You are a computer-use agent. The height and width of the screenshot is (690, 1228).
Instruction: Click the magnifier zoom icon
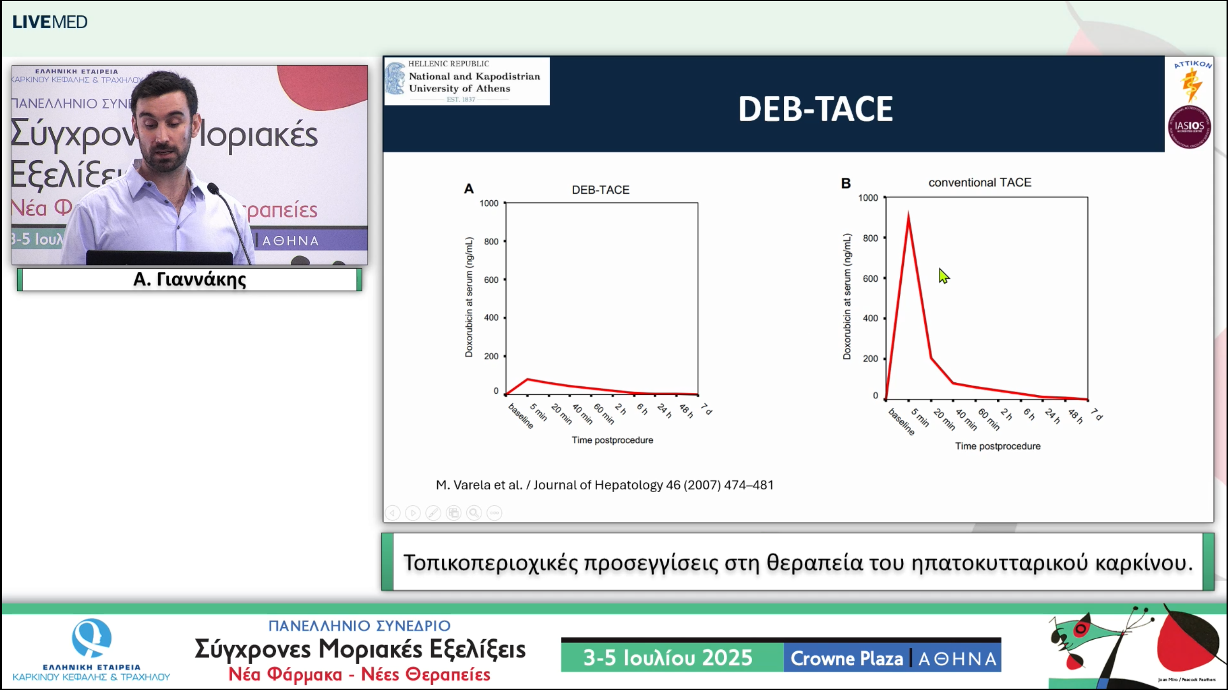coord(474,513)
